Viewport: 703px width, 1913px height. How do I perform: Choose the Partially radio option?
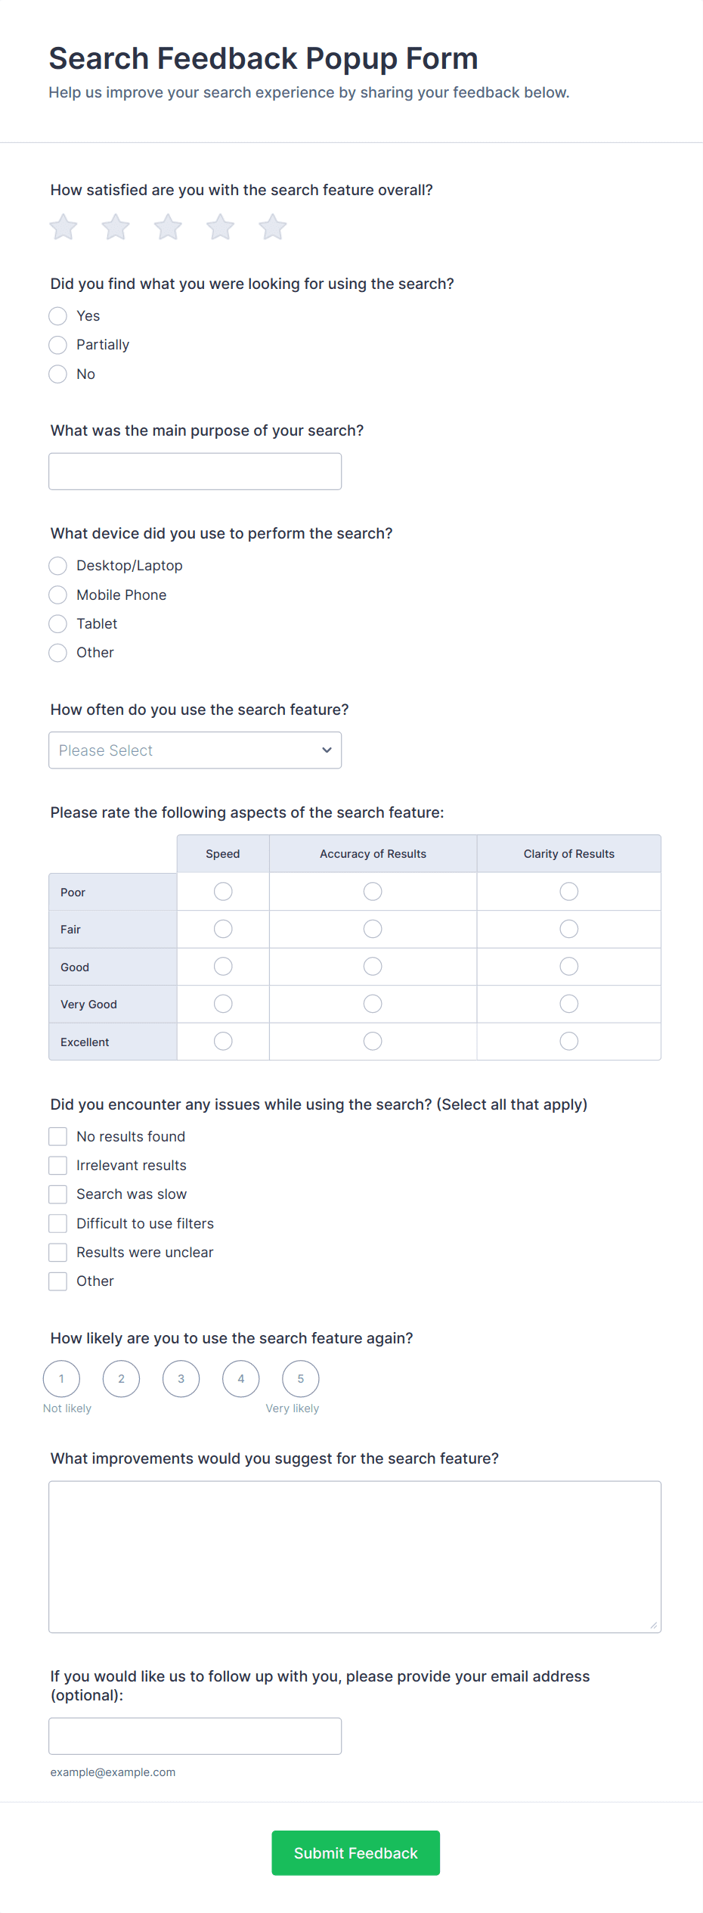(58, 345)
